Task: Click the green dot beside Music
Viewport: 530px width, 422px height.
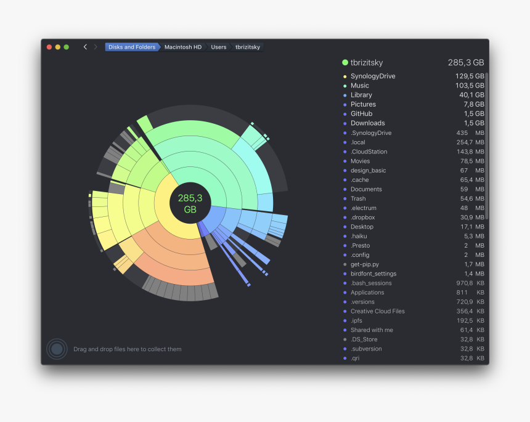Action: [345, 85]
